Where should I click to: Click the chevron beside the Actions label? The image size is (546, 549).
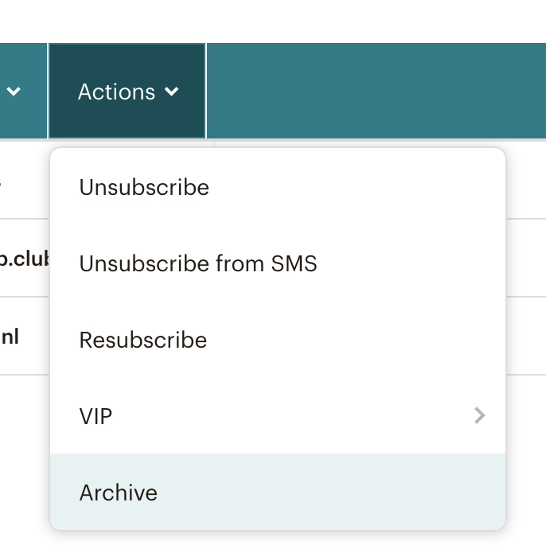click(x=172, y=91)
